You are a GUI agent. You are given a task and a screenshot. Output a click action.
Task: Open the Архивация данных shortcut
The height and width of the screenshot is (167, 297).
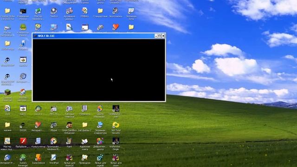[69, 11]
